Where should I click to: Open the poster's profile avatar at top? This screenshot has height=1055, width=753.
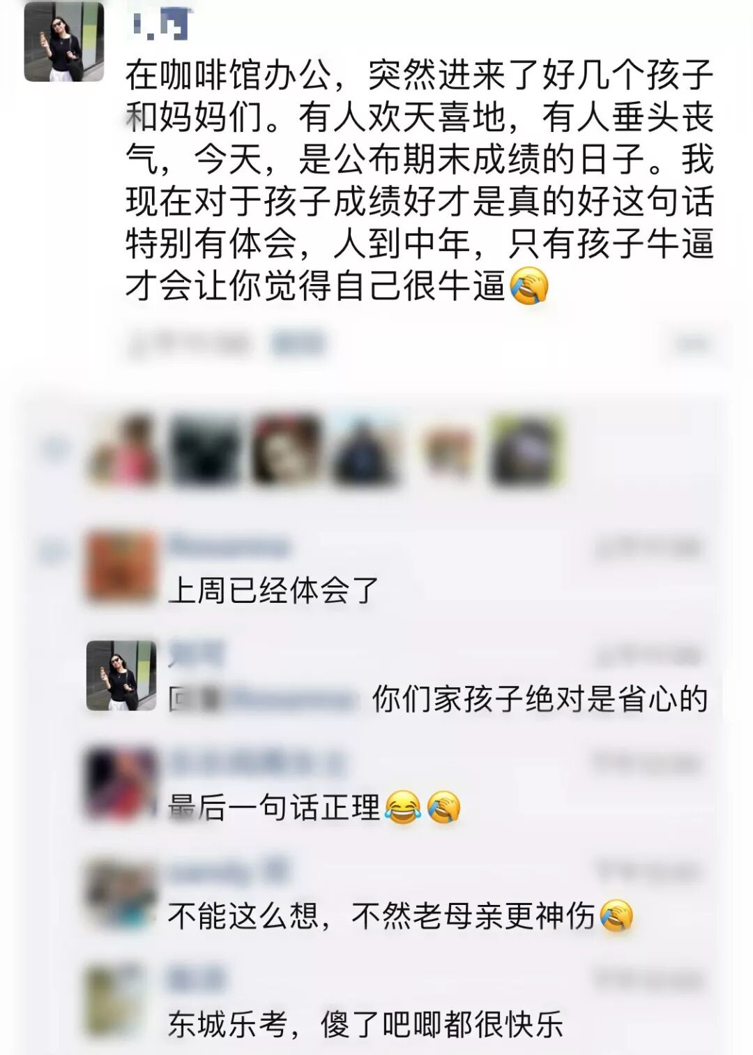point(64,41)
